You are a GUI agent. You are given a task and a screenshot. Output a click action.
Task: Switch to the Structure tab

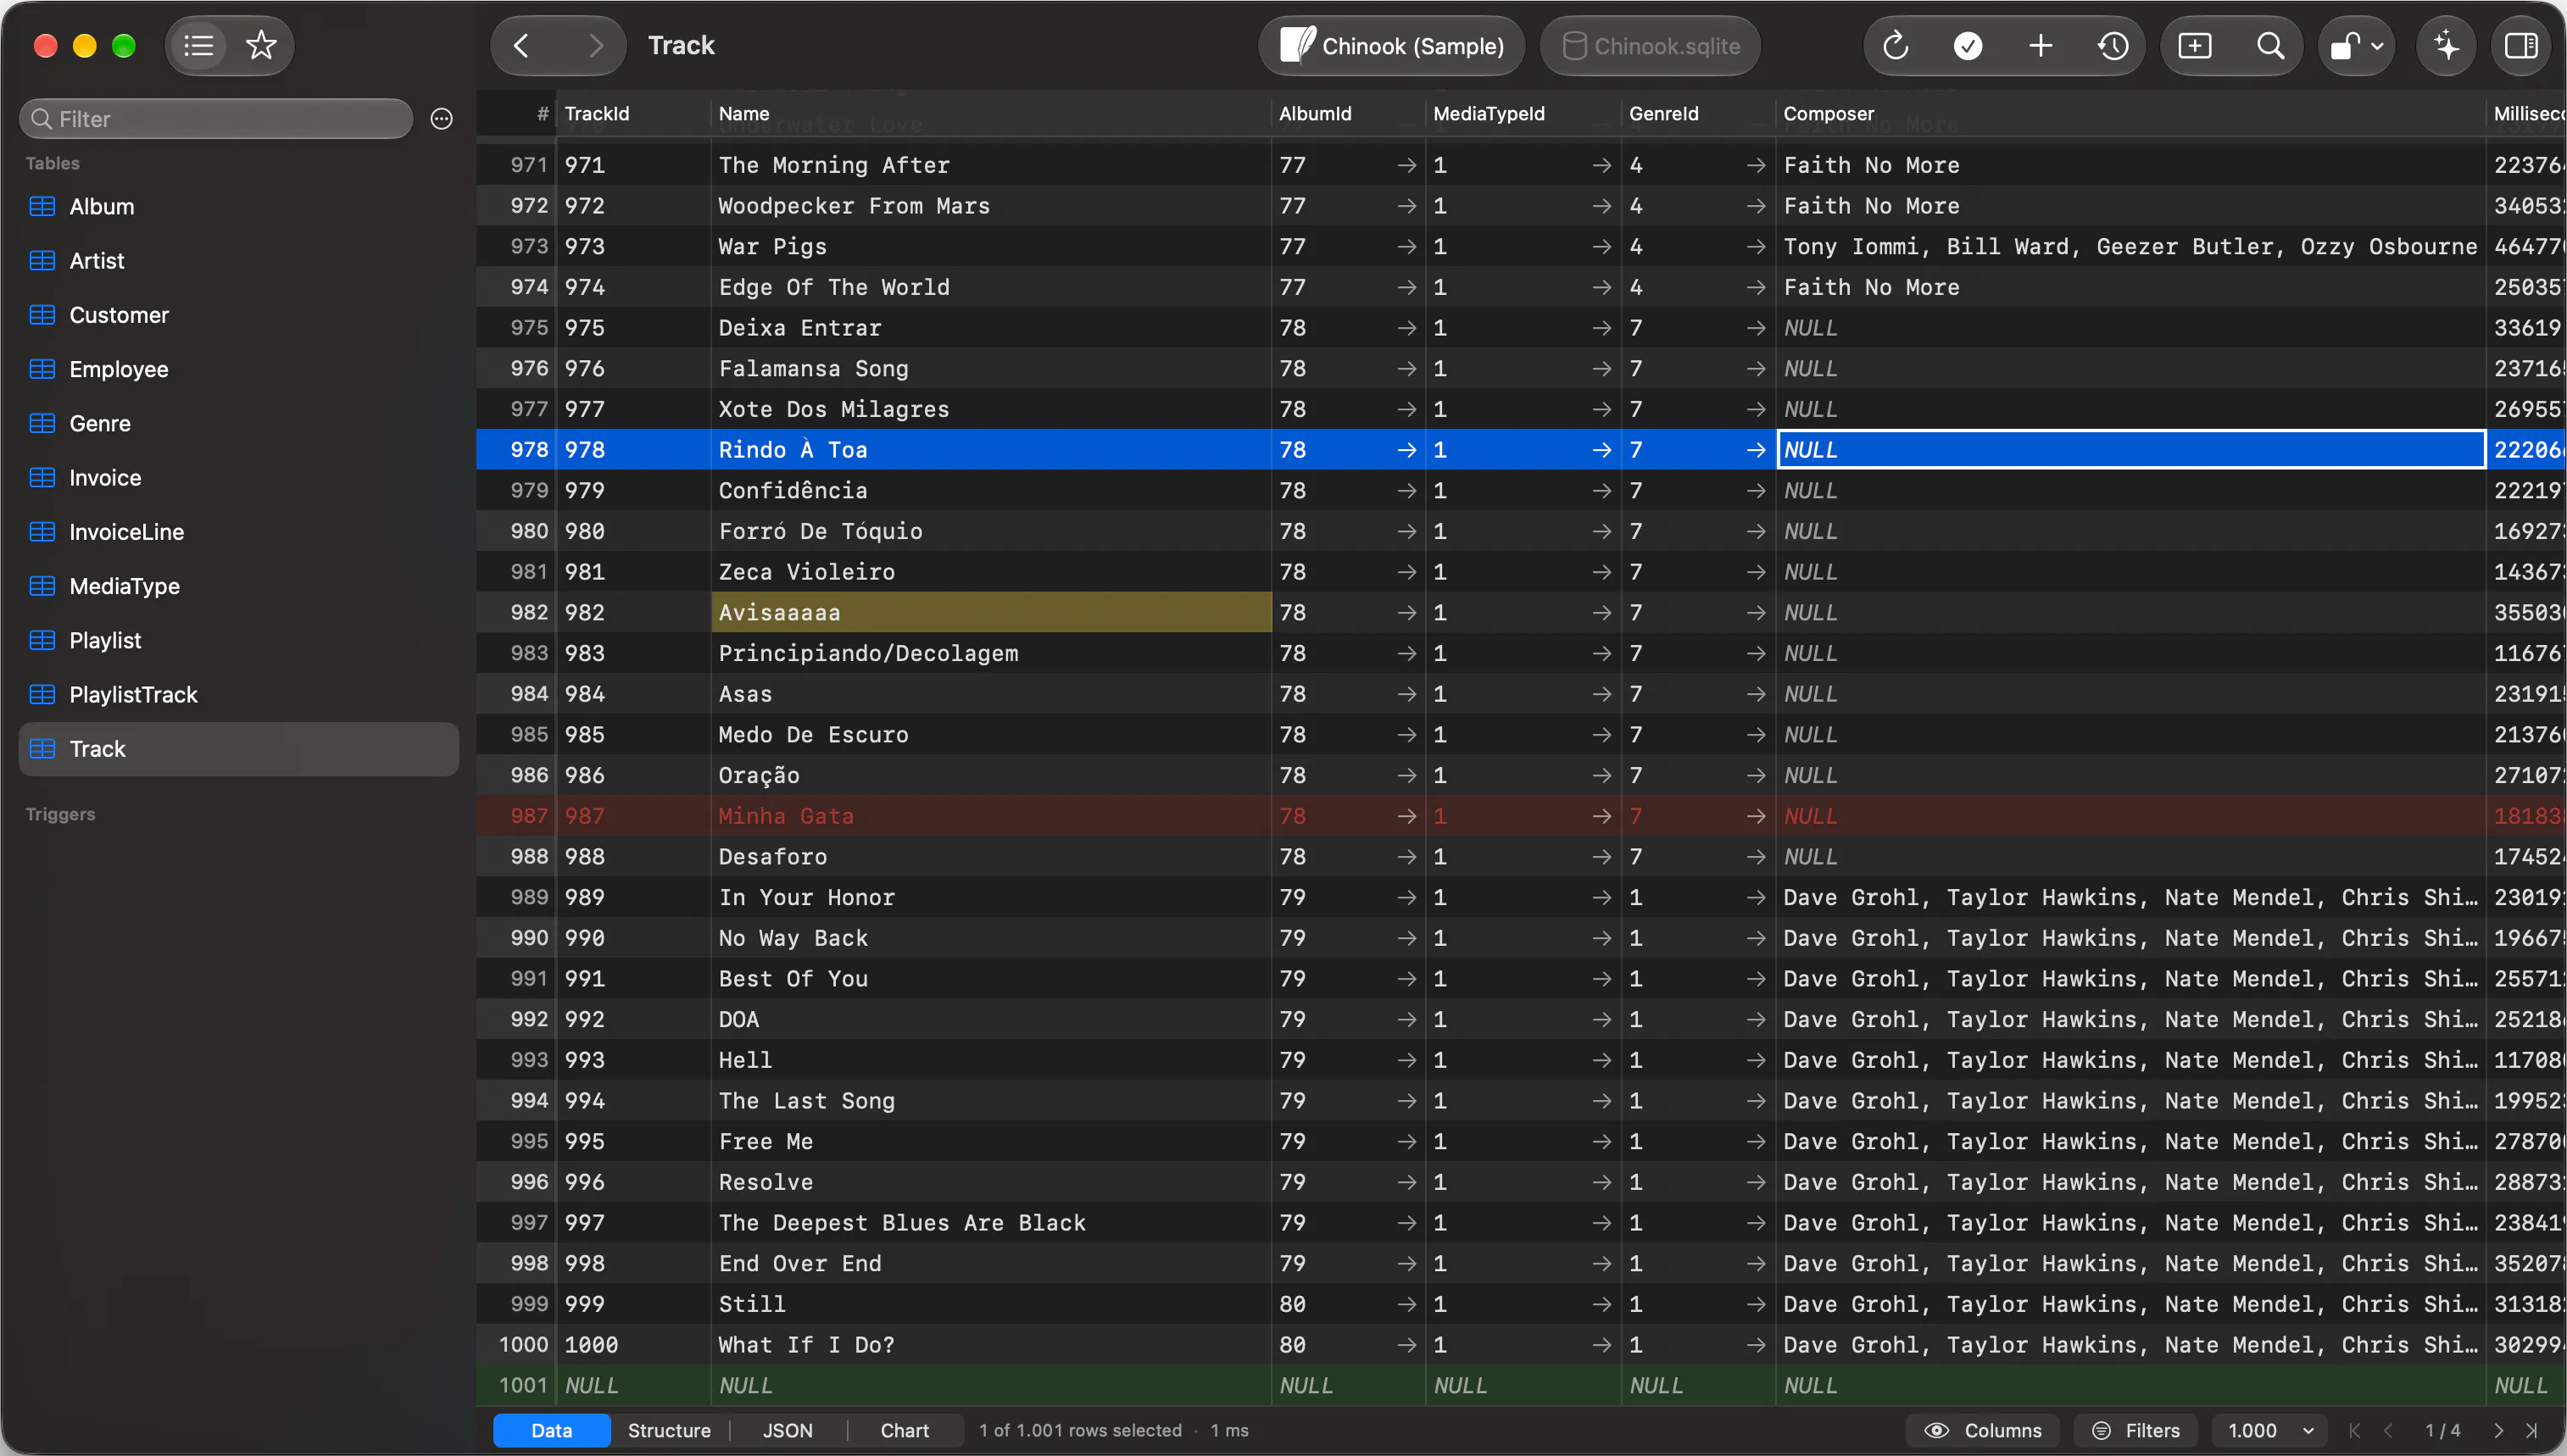[x=669, y=1430]
